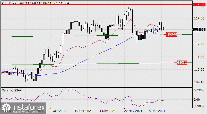
Task: Click the 110.20 price axis value
Action: point(199,69)
